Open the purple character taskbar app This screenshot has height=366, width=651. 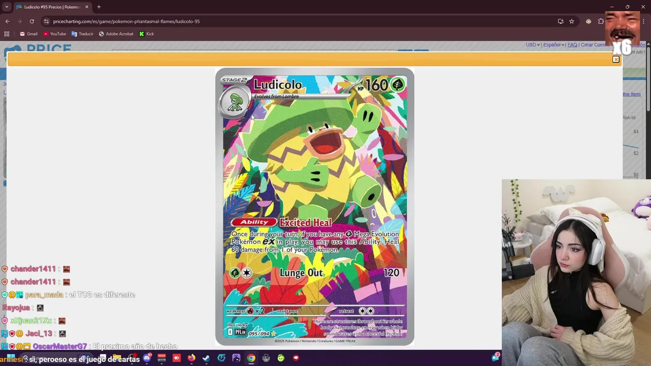[236, 358]
